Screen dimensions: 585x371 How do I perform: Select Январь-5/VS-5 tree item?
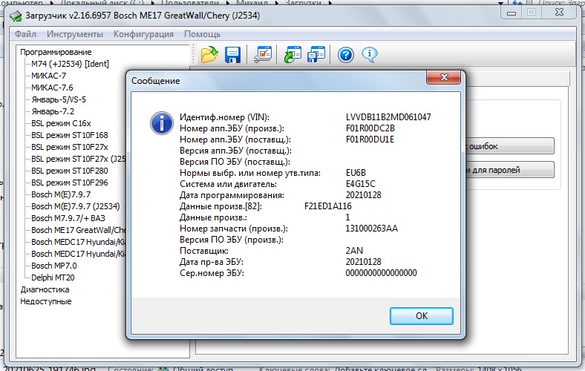[59, 99]
